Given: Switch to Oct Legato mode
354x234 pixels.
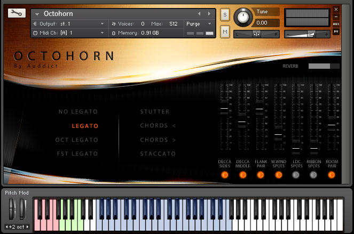Looking at the screenshot, I should tap(77, 140).
